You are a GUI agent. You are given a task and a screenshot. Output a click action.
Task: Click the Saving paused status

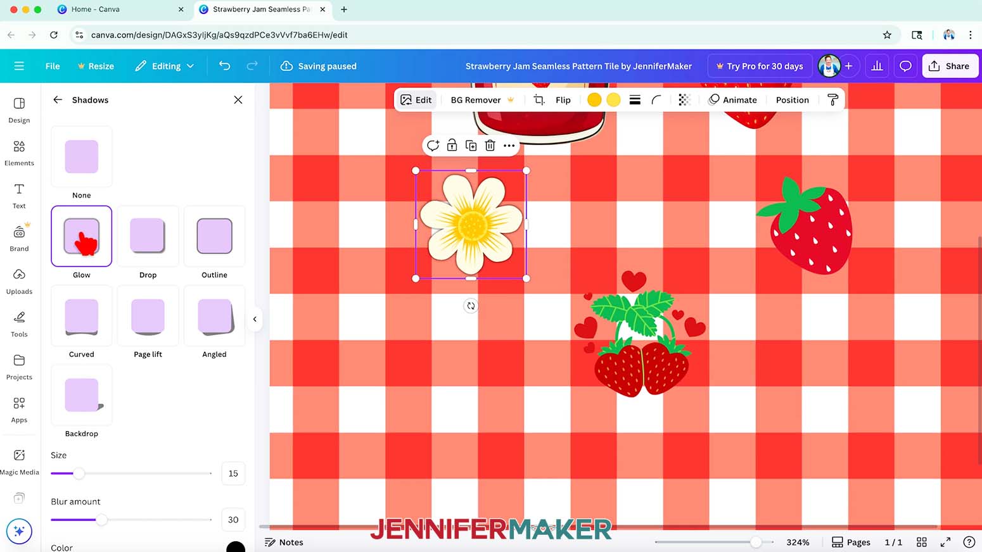(319, 66)
